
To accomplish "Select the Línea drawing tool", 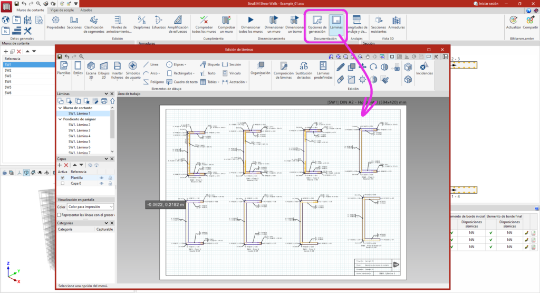I will point(151,64).
